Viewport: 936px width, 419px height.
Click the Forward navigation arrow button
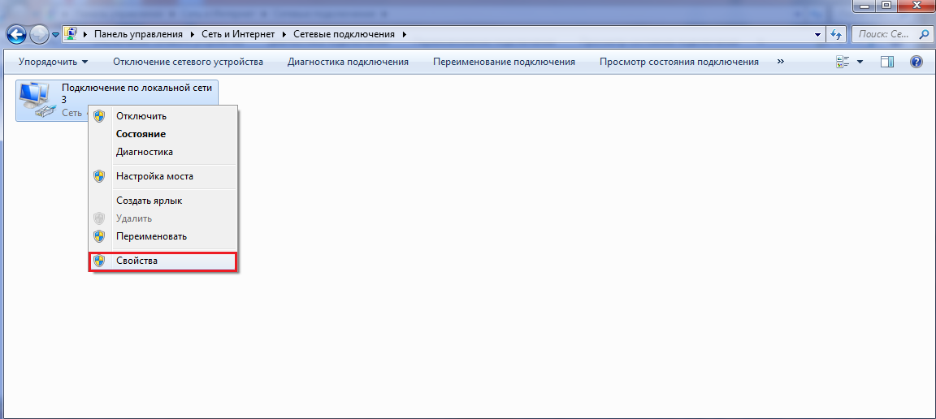[x=39, y=34]
